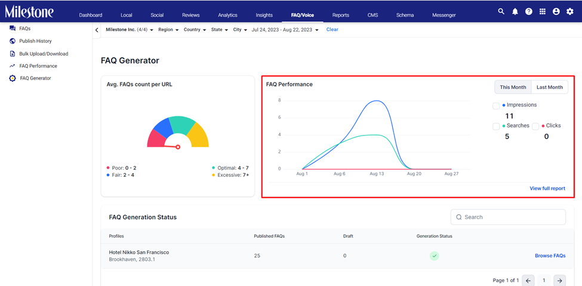Go to next page arrow button

coord(559,280)
